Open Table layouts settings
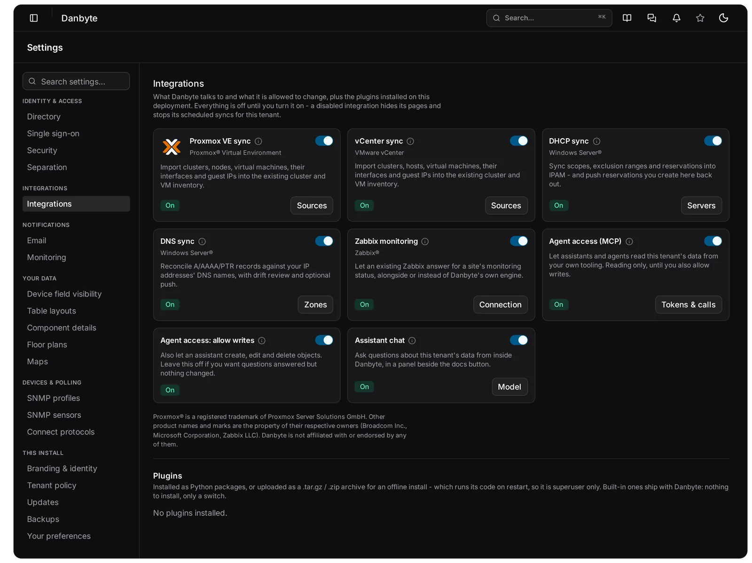752x563 pixels. pyautogui.click(x=76, y=311)
